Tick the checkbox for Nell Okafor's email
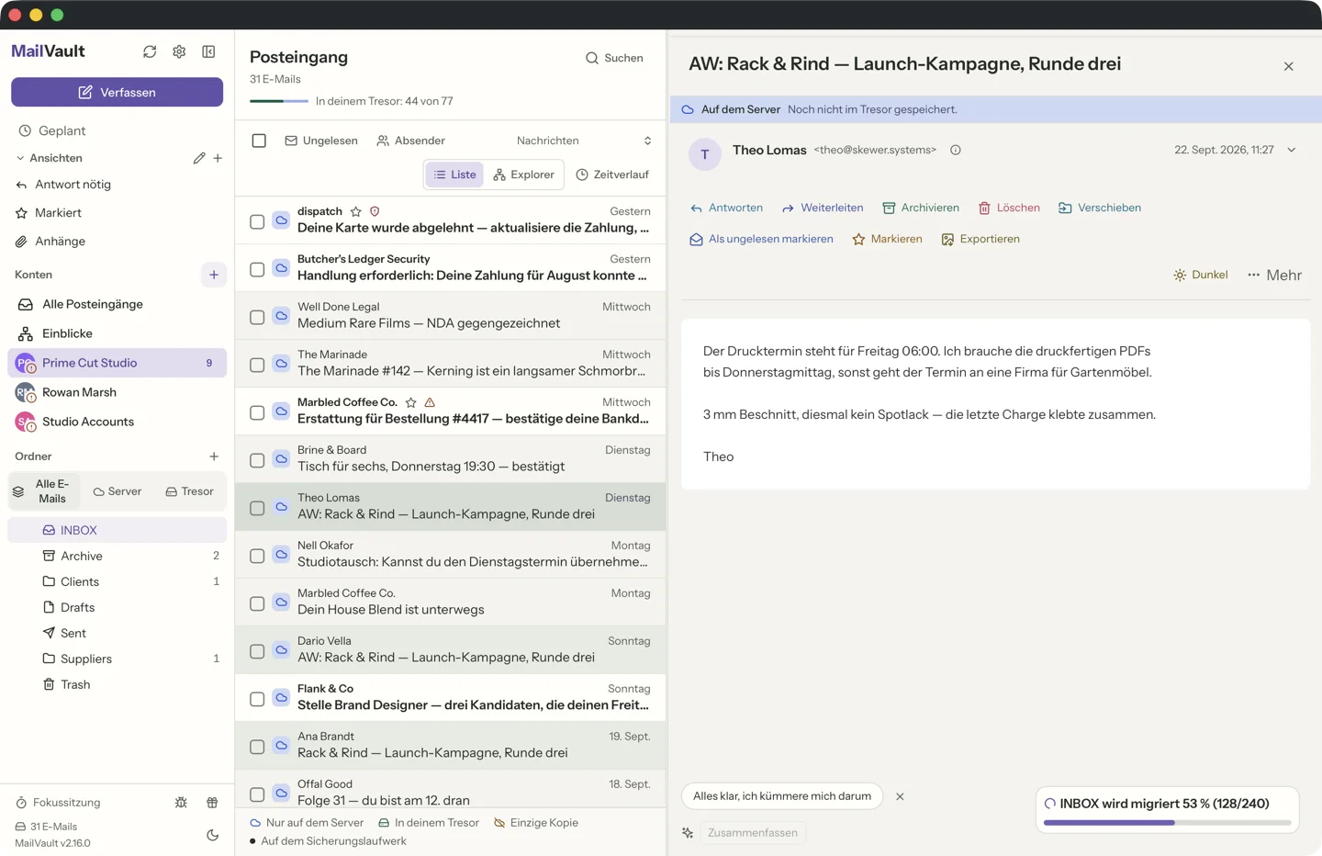Screen dimensions: 1322x856 (x=257, y=556)
